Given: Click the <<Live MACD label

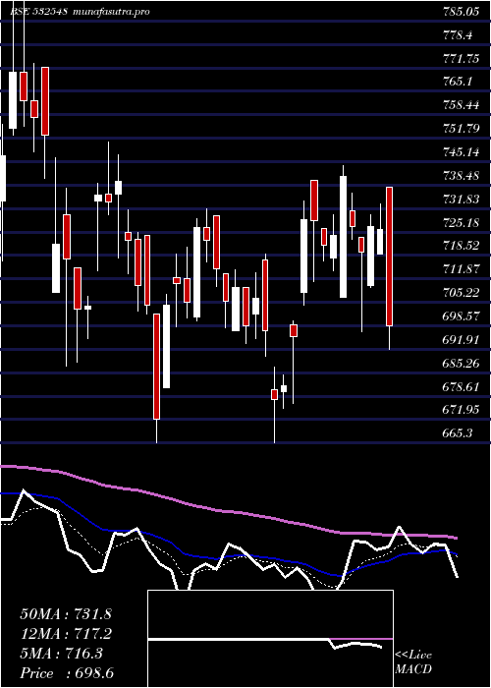Looking at the screenshot, I should [413, 661].
